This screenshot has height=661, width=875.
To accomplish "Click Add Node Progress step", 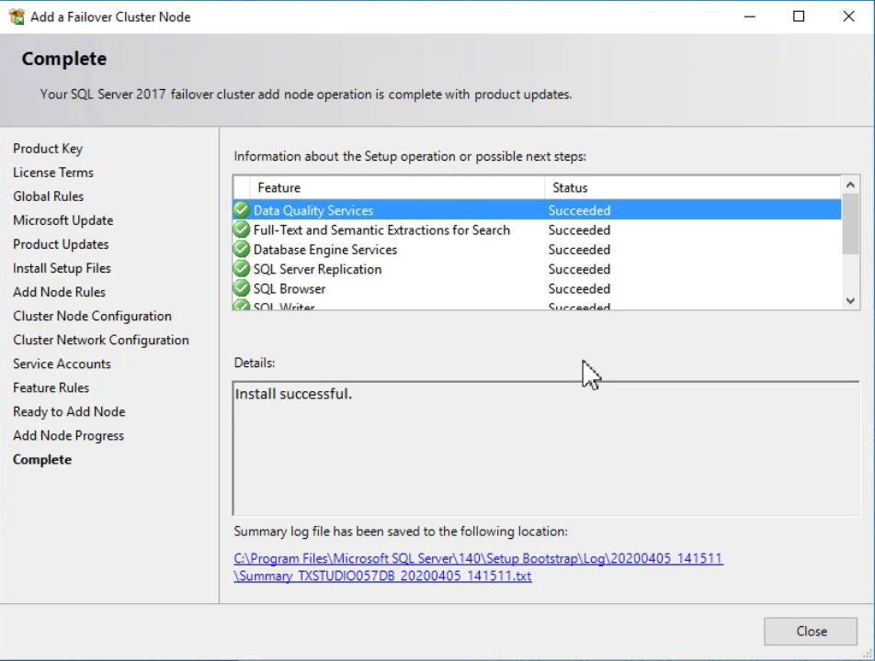I will (x=69, y=436).
